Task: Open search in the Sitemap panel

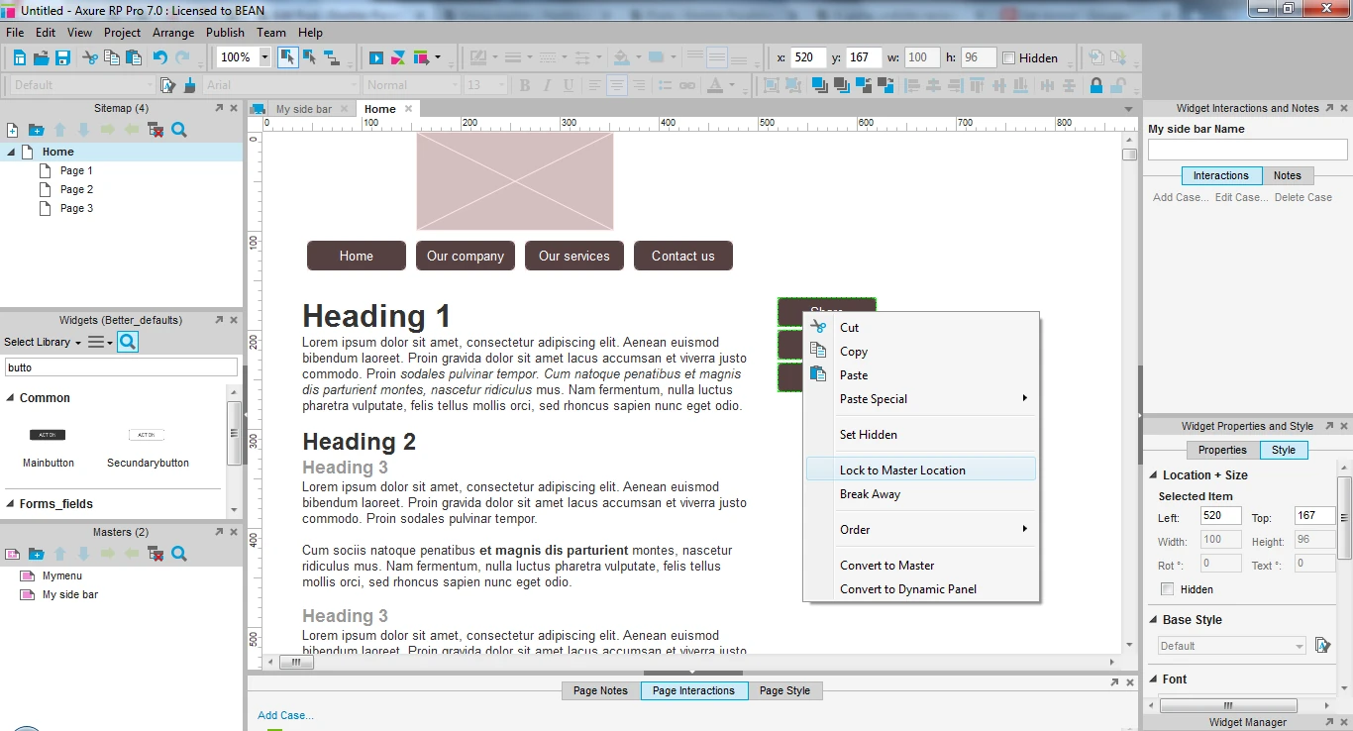Action: [x=179, y=130]
